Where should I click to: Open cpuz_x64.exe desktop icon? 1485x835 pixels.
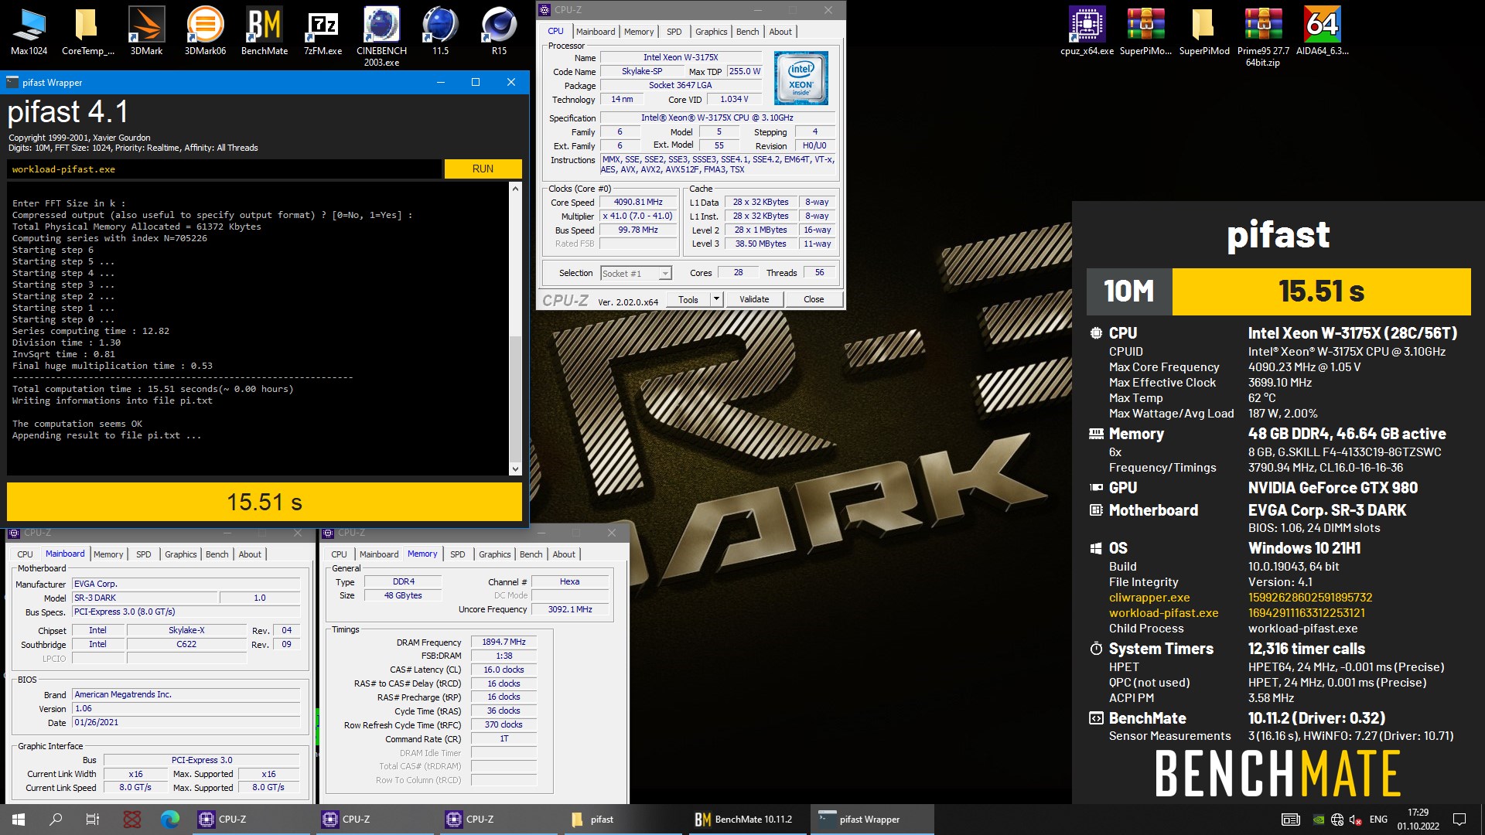(x=1087, y=32)
